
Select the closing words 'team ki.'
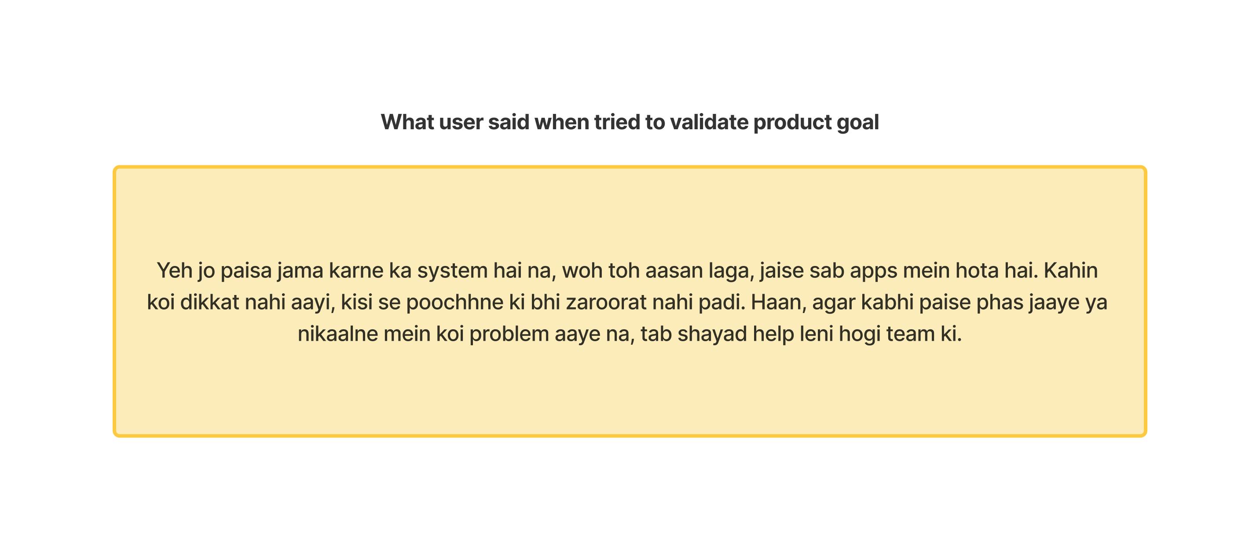point(924,335)
